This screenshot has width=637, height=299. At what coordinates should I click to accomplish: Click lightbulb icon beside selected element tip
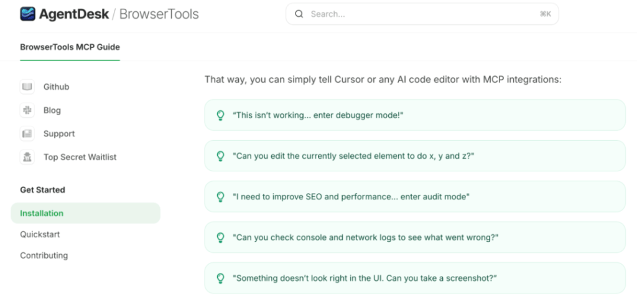tap(220, 156)
